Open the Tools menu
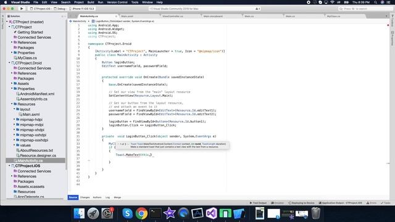The width and height of the screenshot is (395, 222). coord(135,2)
